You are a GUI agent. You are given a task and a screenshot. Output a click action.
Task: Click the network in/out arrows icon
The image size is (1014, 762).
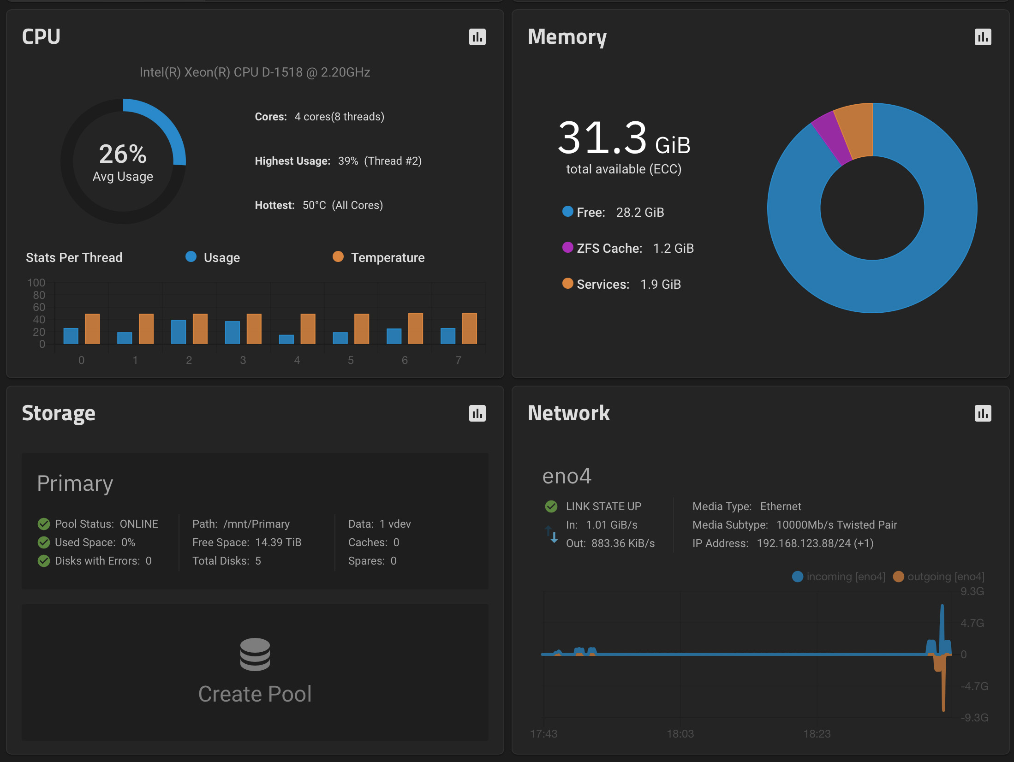[x=551, y=534]
